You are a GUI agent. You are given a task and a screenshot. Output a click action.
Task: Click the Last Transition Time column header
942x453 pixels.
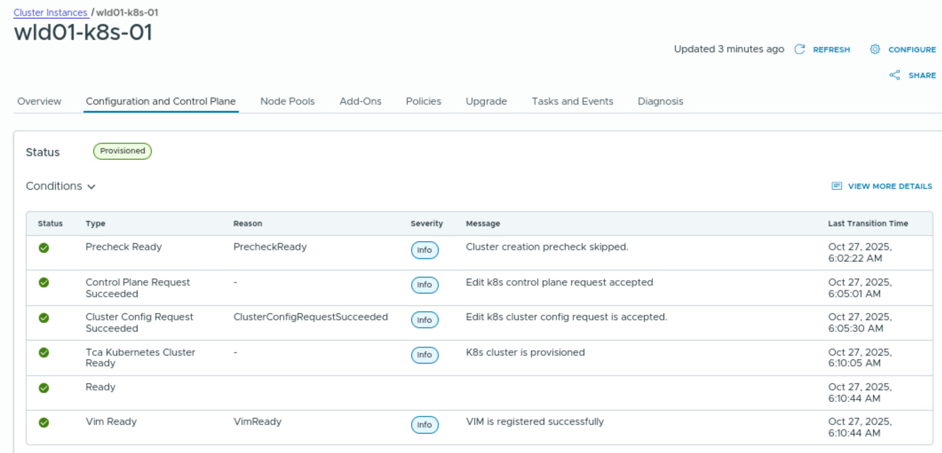pyautogui.click(x=867, y=224)
